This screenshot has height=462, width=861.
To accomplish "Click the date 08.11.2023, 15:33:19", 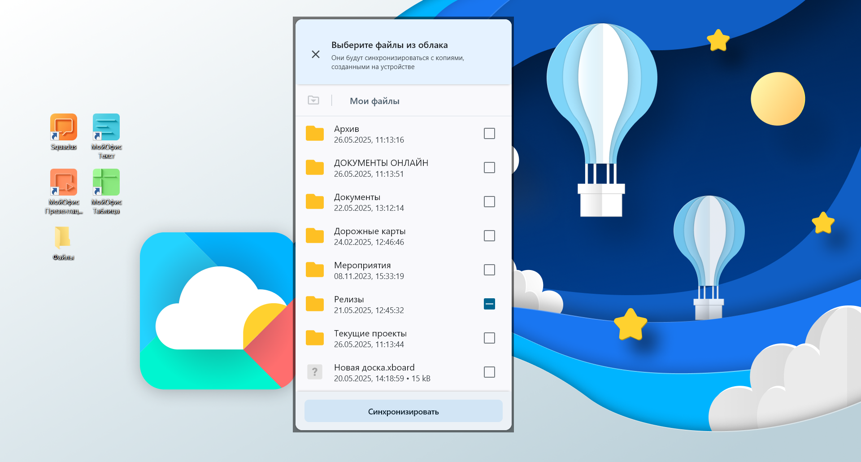I will (369, 276).
